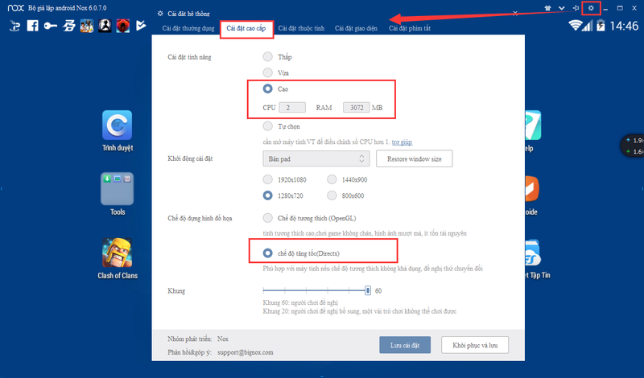Open the Nox settings gear icon
Screen dimensions: 644x378
(x=591, y=8)
